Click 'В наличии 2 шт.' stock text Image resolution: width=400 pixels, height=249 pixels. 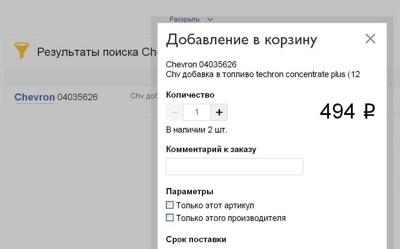point(197,130)
